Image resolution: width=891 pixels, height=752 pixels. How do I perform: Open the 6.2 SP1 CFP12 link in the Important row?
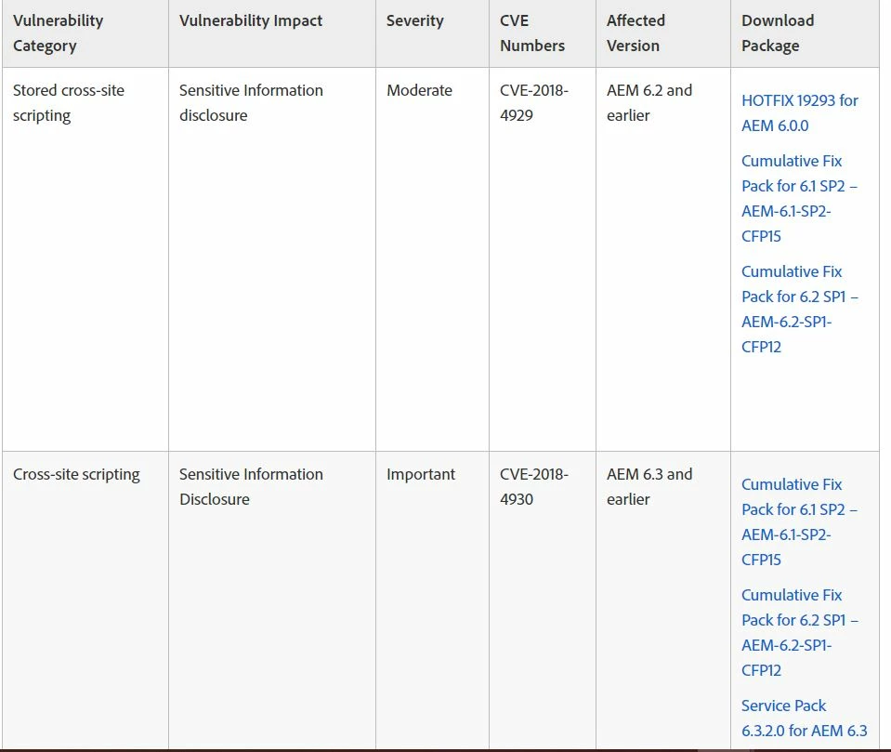click(x=800, y=633)
